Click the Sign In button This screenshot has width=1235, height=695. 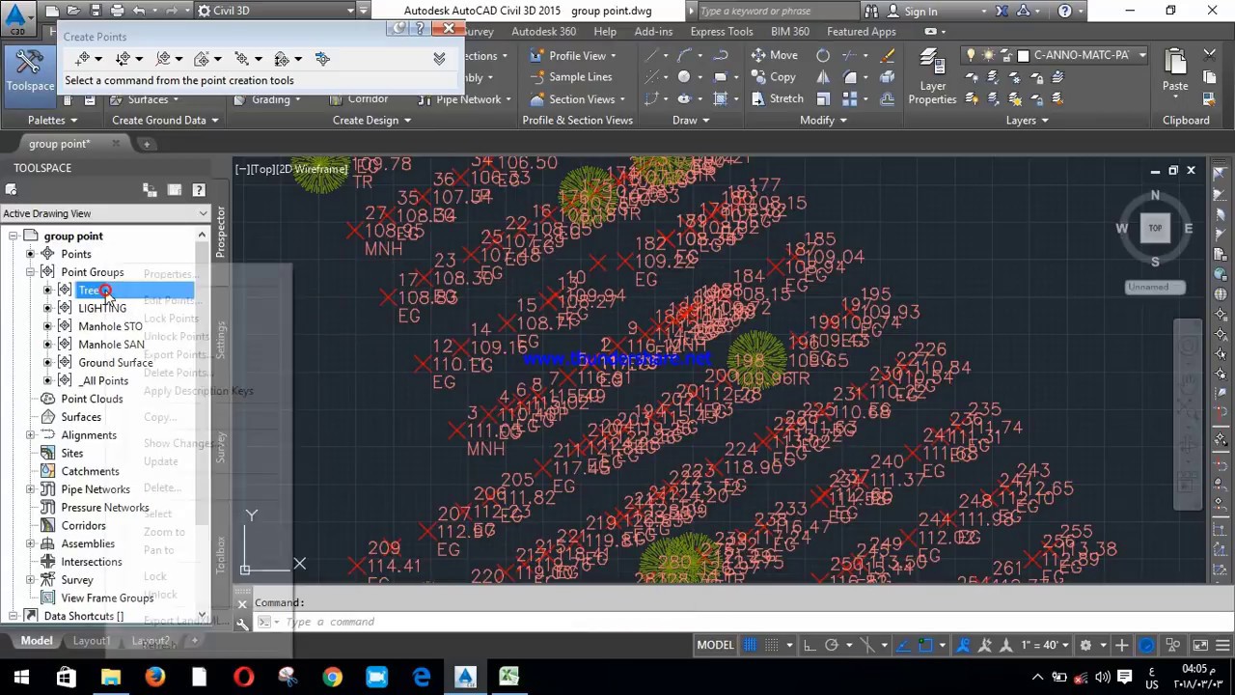point(920,11)
